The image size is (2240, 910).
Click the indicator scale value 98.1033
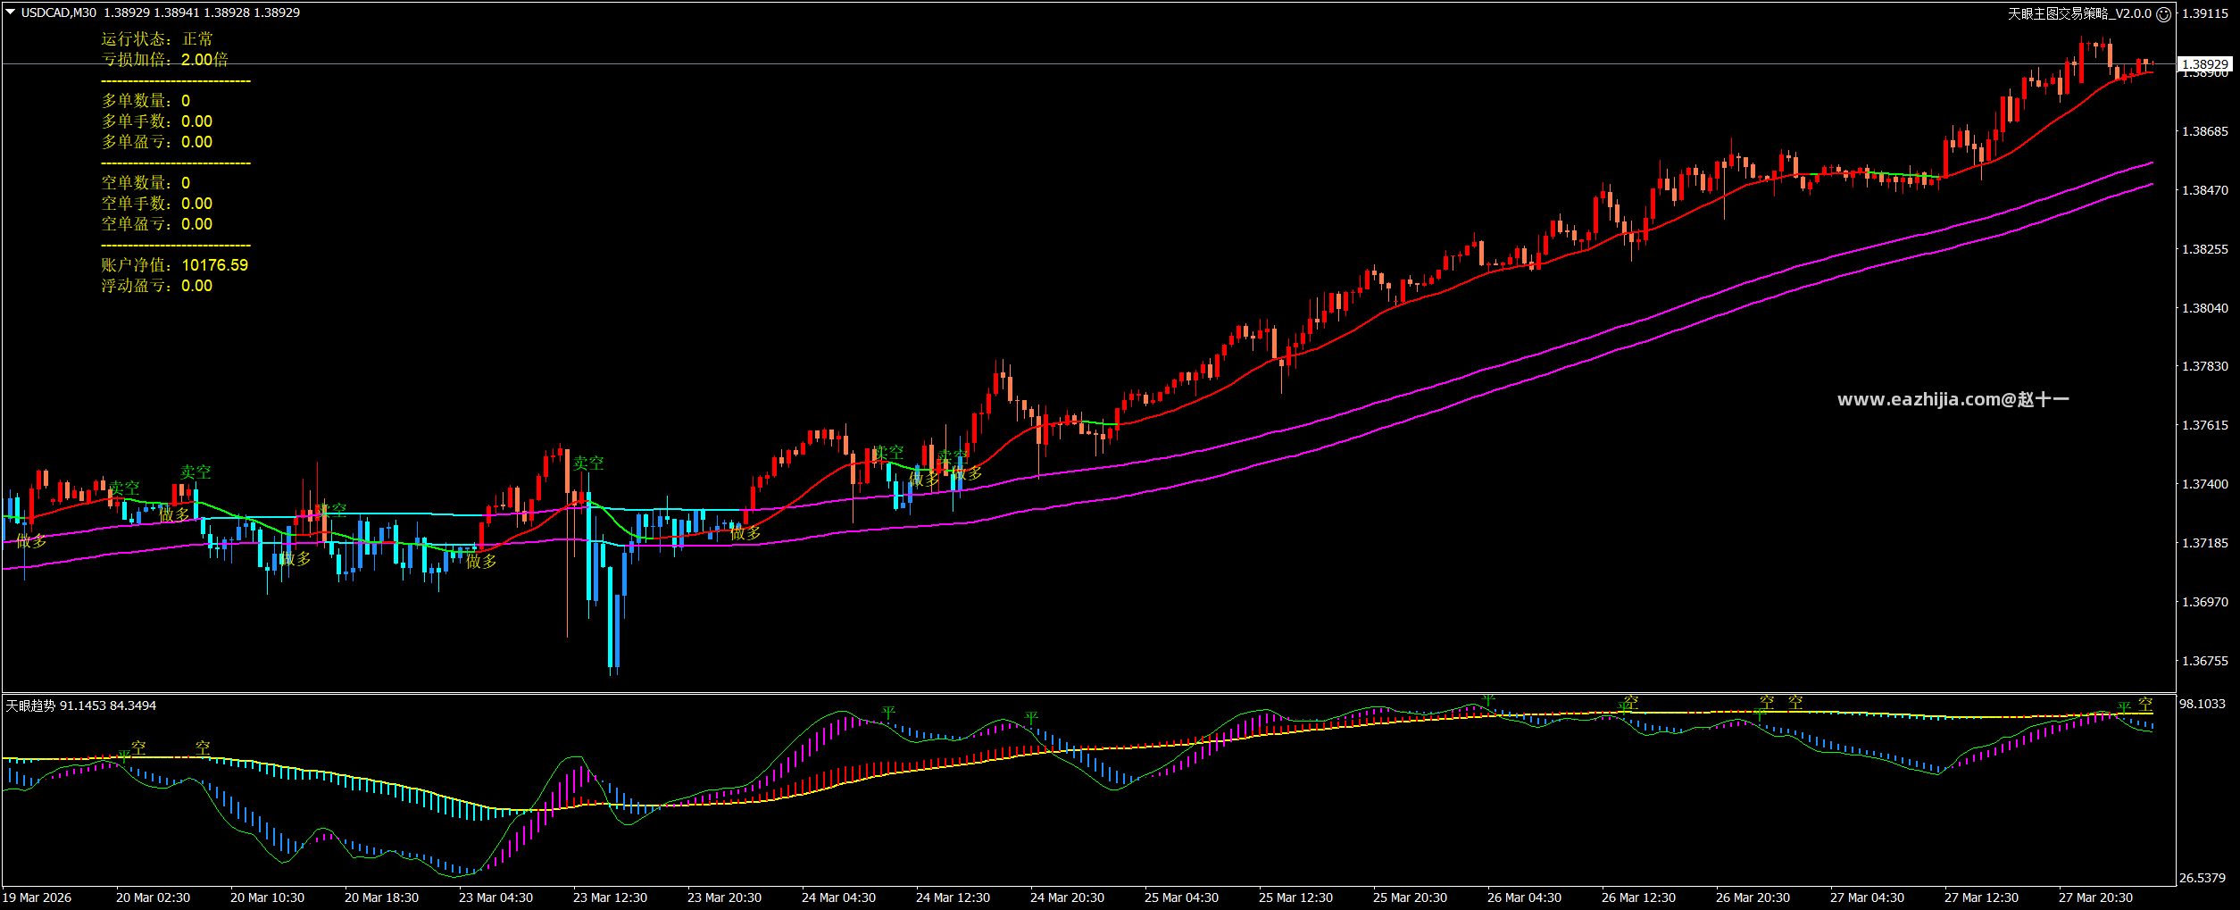(x=2203, y=704)
